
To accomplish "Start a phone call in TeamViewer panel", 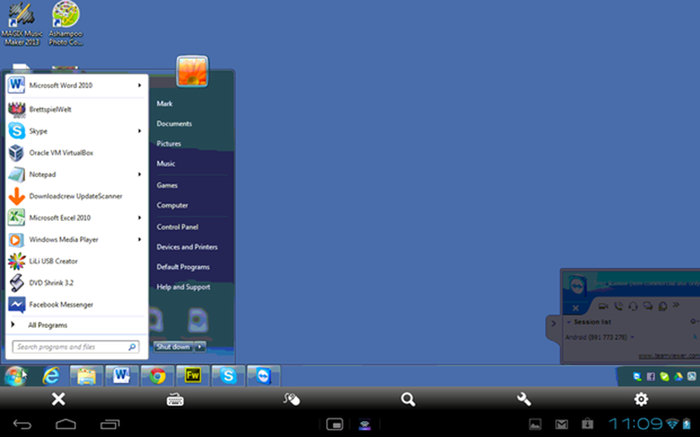I will point(618,306).
